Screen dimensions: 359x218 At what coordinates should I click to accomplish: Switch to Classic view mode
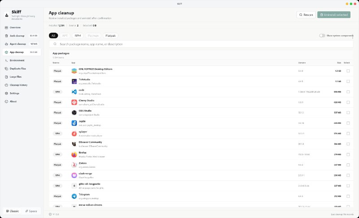(13, 211)
